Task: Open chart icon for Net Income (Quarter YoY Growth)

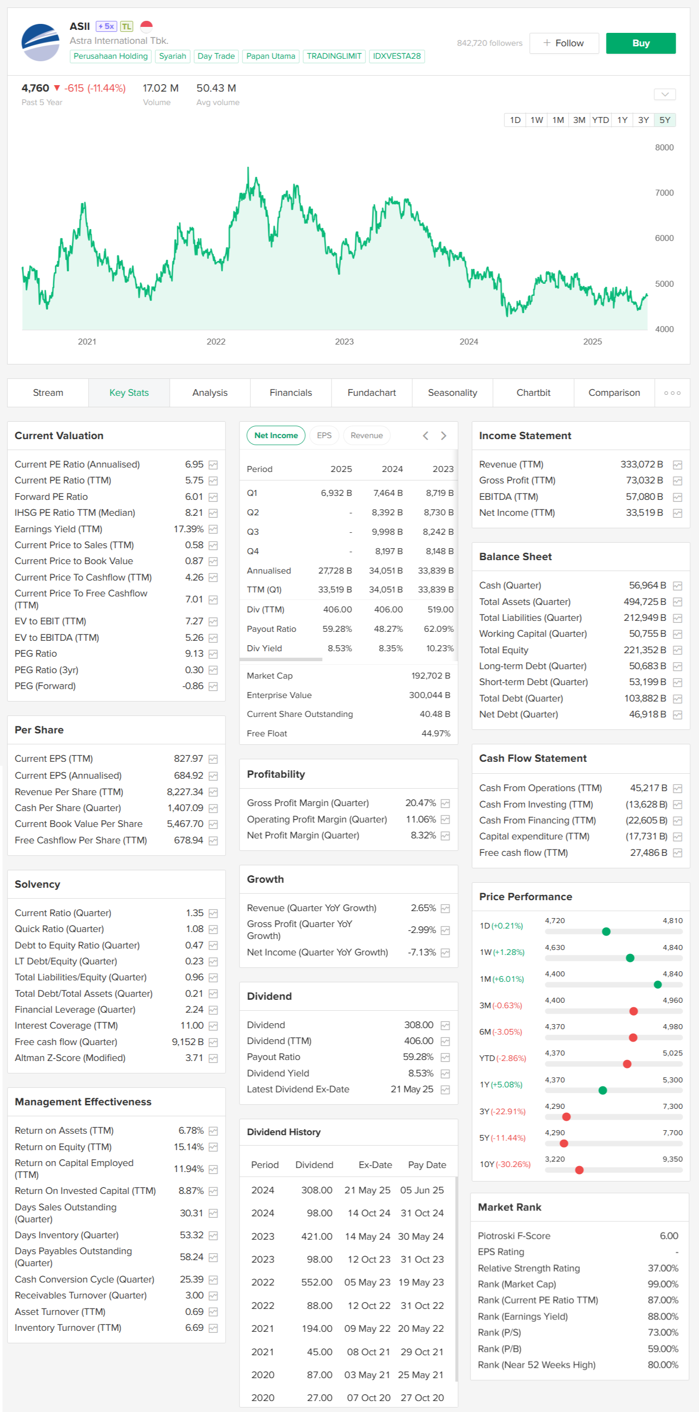Action: pyautogui.click(x=445, y=953)
